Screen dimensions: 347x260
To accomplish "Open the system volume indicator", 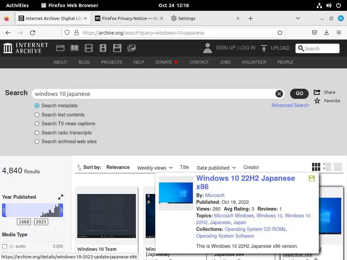I will tap(329, 5).
